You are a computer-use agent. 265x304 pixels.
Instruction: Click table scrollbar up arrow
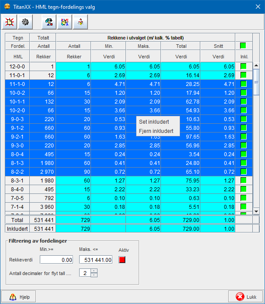pos(256,65)
